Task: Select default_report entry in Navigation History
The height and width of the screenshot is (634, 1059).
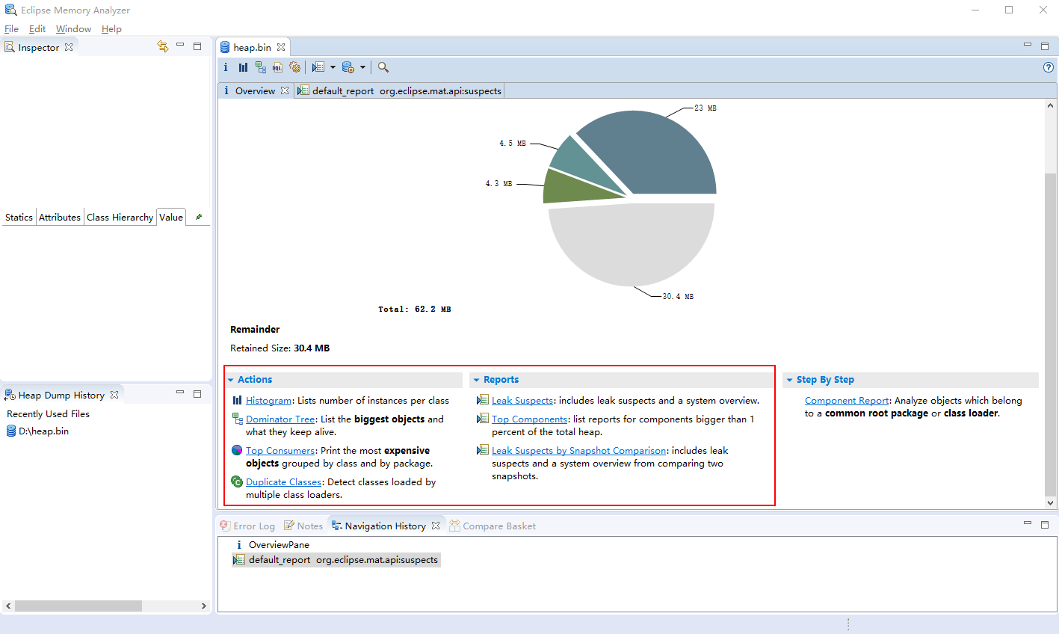Action: pyautogui.click(x=336, y=560)
